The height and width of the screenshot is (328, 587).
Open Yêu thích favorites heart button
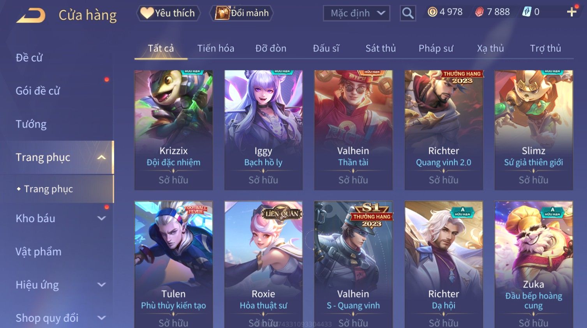click(168, 13)
